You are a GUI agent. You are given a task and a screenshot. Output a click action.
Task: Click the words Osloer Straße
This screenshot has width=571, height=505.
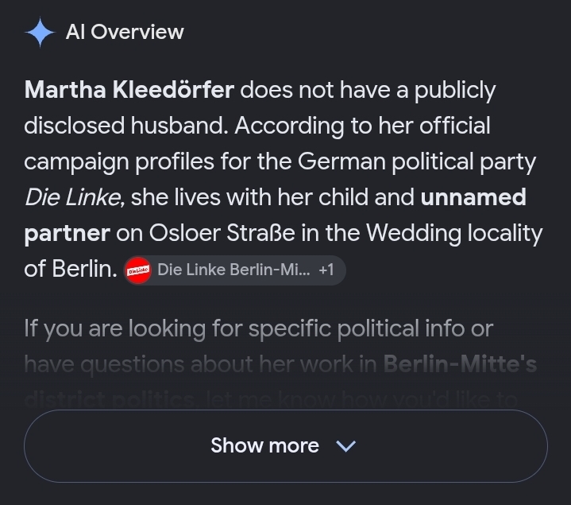pyautogui.click(x=222, y=233)
